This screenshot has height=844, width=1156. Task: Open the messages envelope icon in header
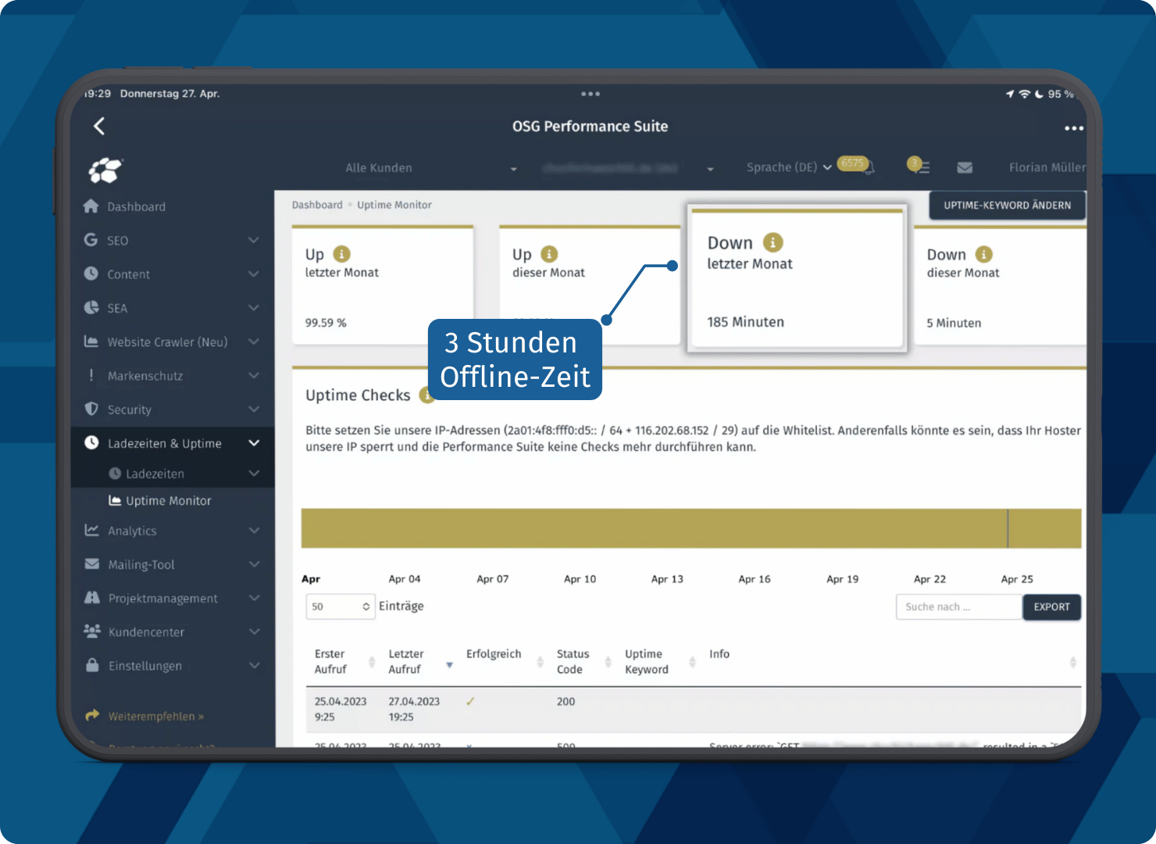click(965, 167)
